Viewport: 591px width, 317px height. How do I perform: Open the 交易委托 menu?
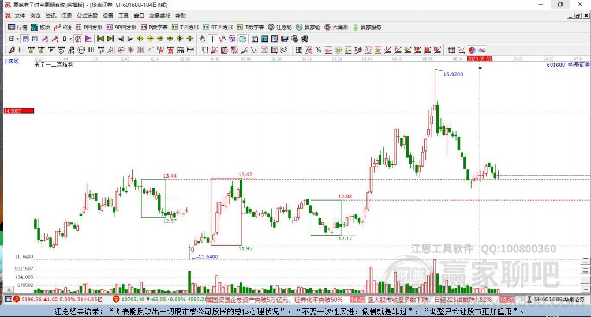pos(160,16)
